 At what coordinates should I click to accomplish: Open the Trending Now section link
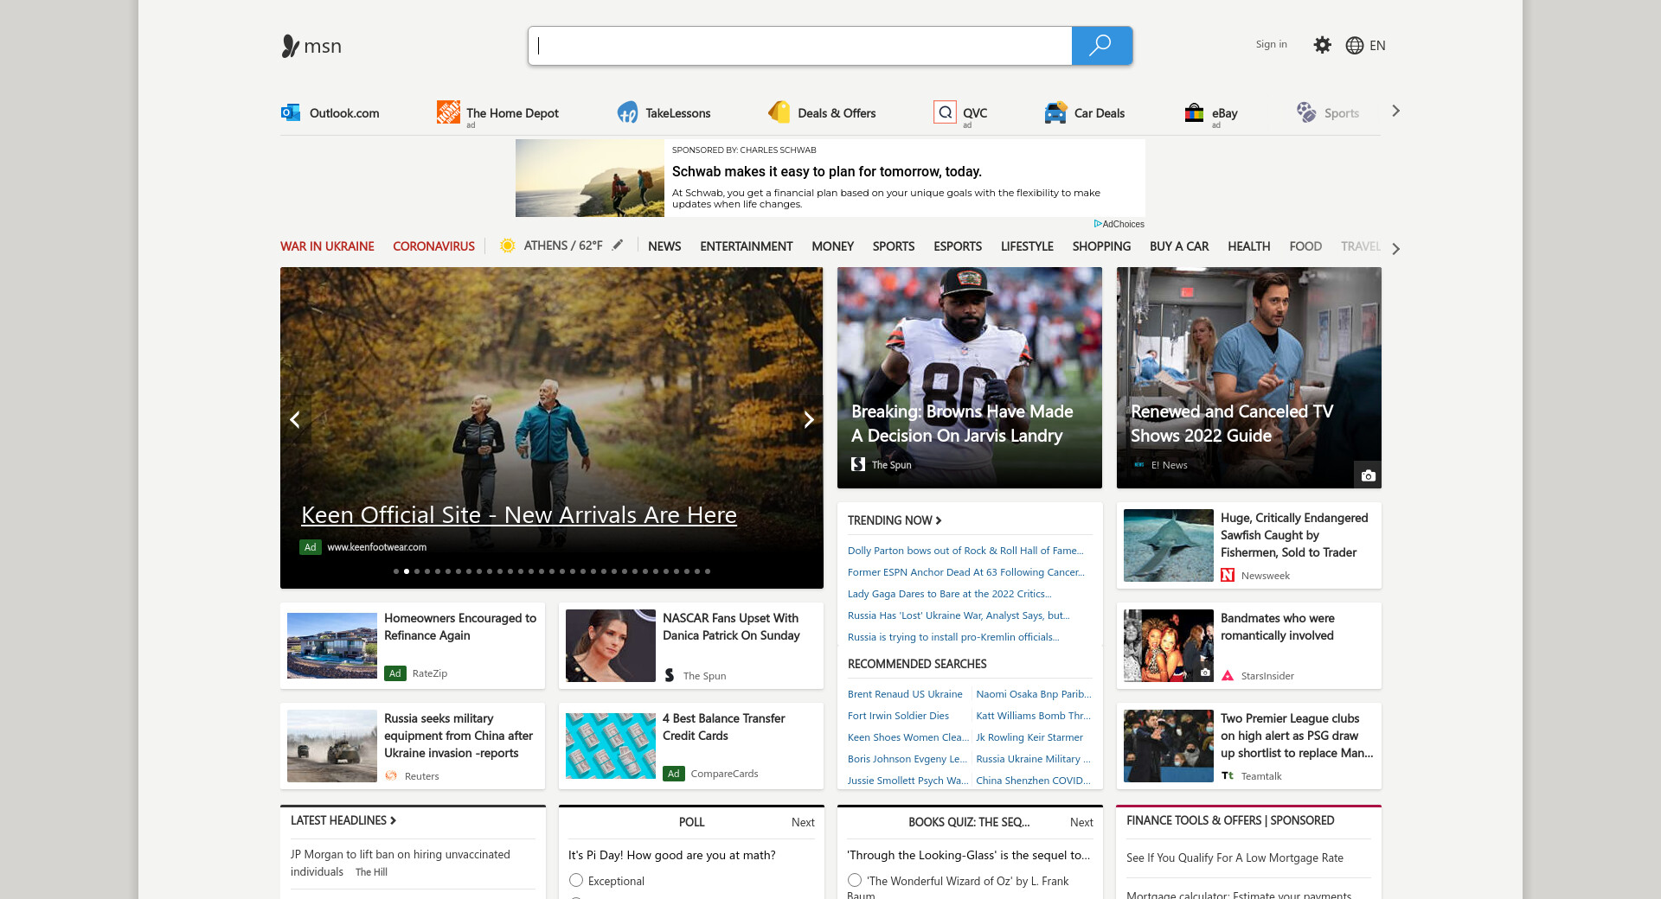point(894,520)
